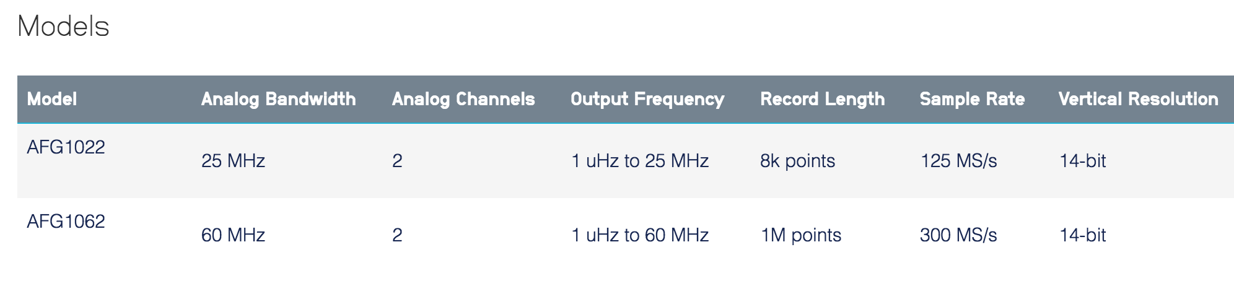Screen dimensions: 1234x281
Task: Select the 60 MHz bandwidth cell
Action: (233, 235)
